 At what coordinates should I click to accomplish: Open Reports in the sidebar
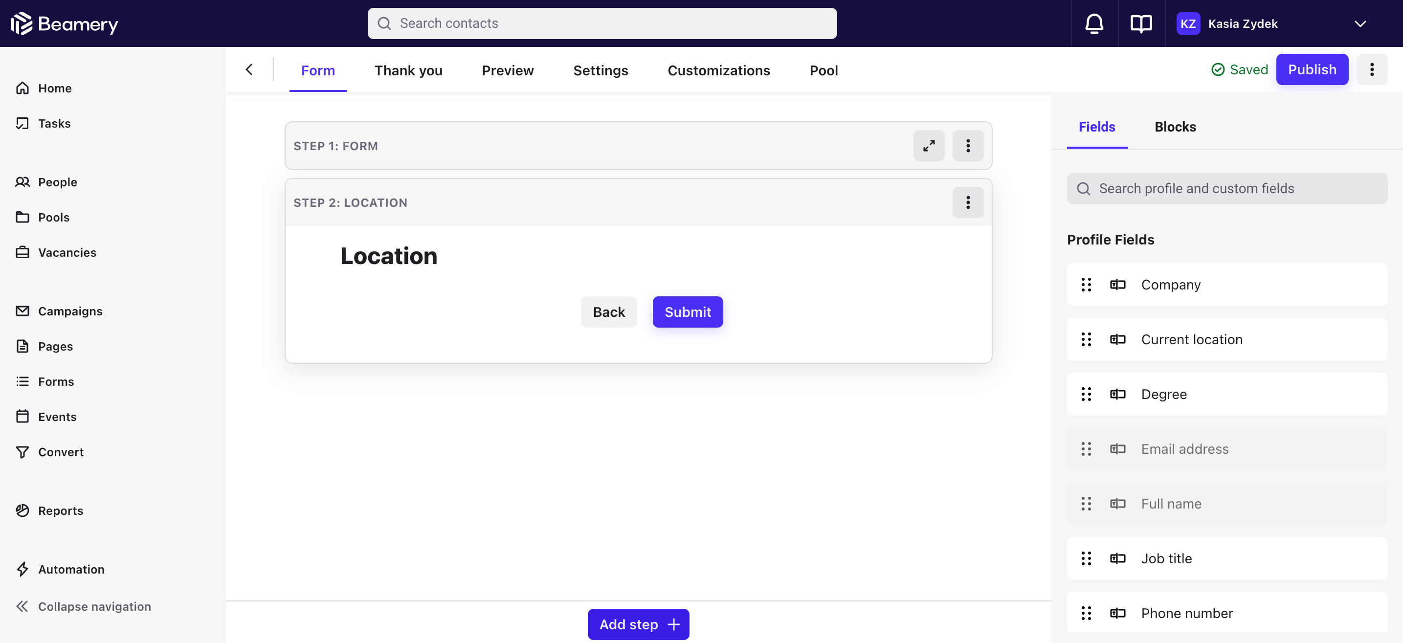(x=49, y=510)
